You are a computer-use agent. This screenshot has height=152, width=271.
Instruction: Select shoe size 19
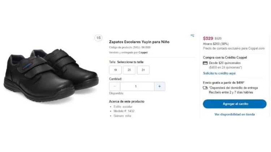click(x=115, y=70)
